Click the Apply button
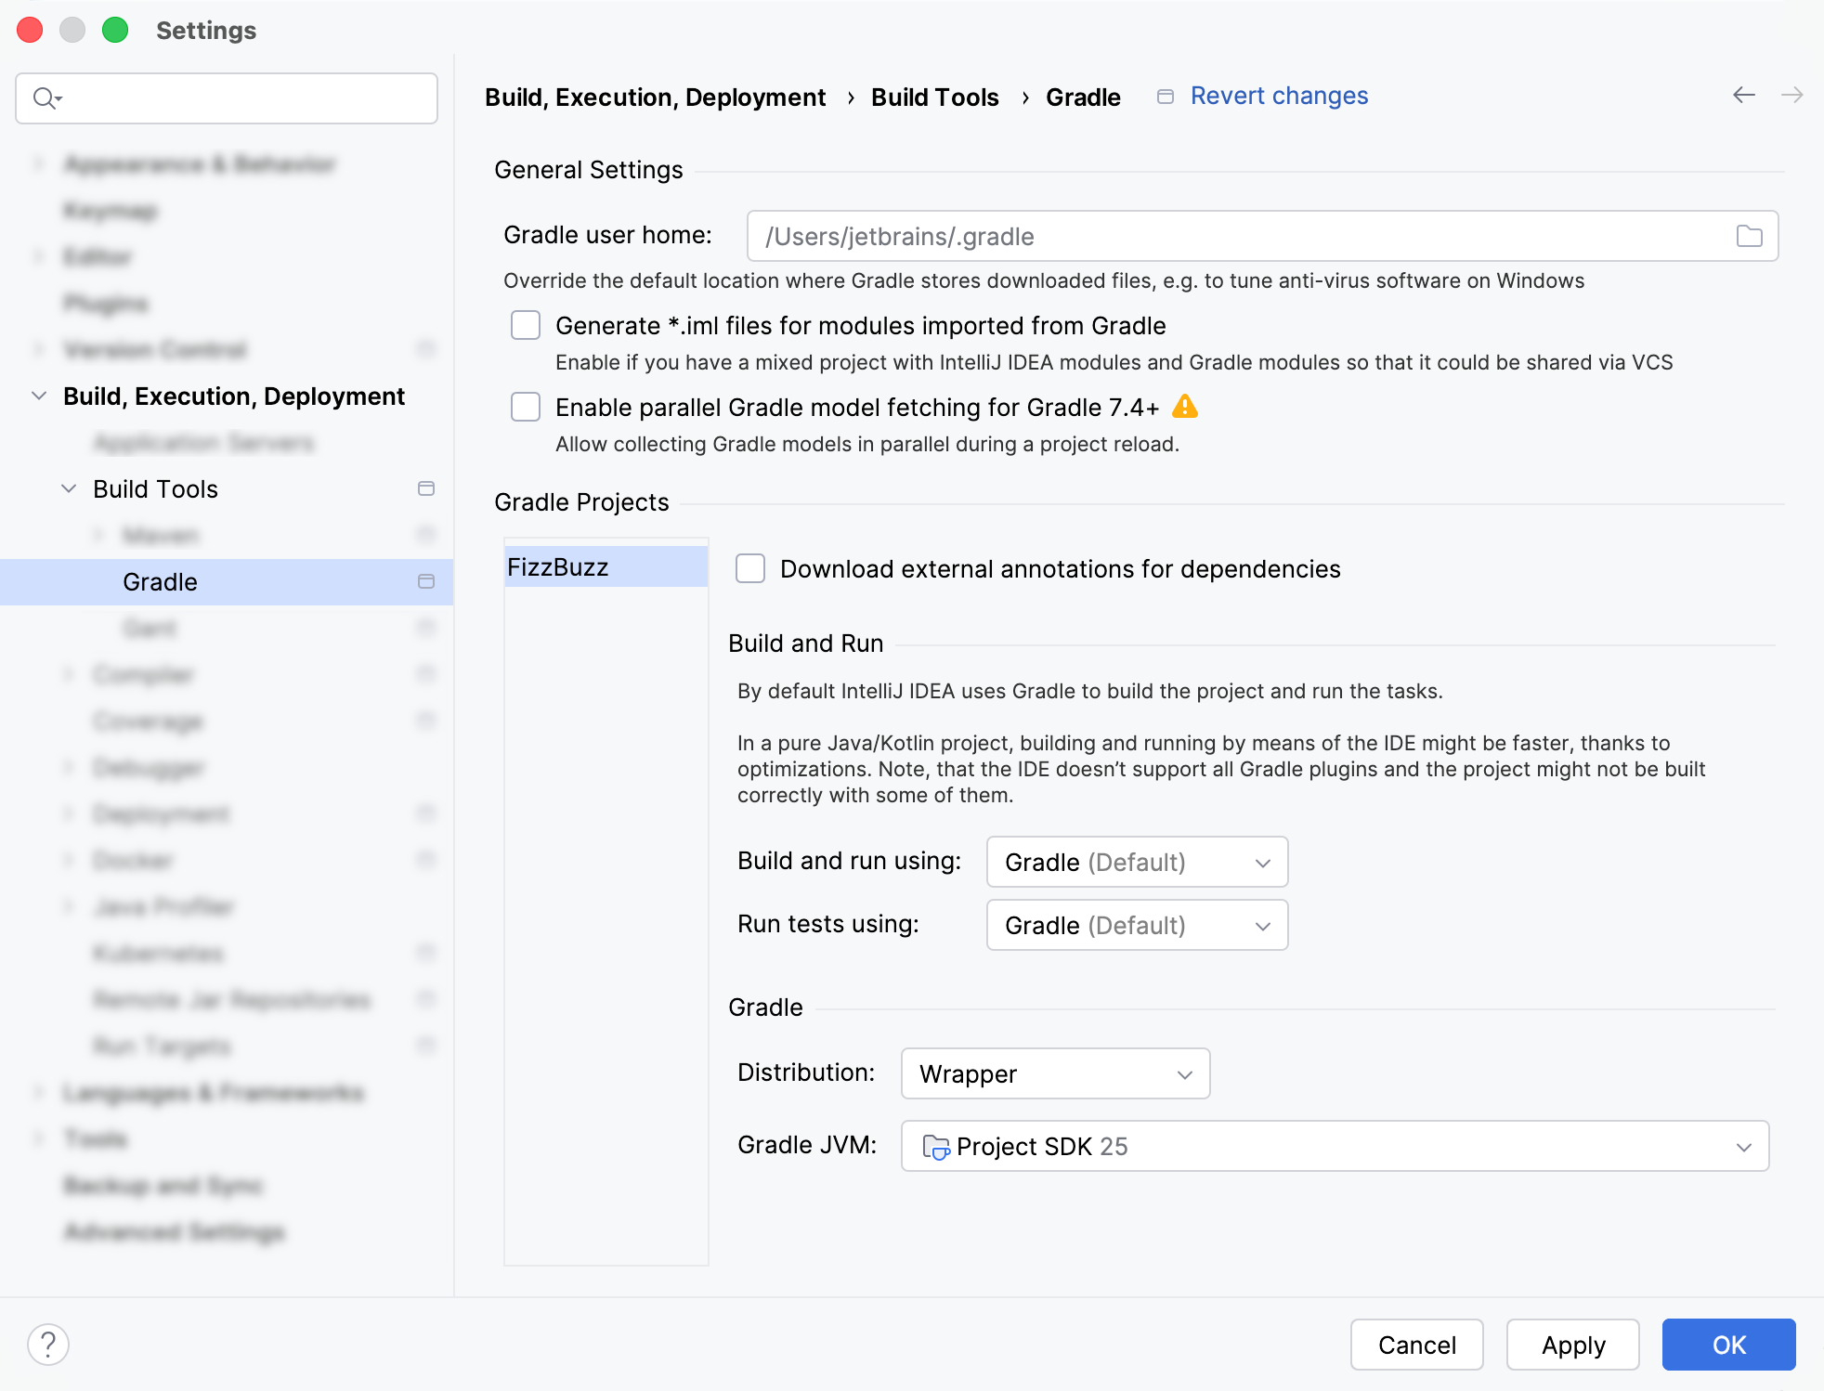Image resolution: width=1824 pixels, height=1391 pixels. pos(1572,1345)
